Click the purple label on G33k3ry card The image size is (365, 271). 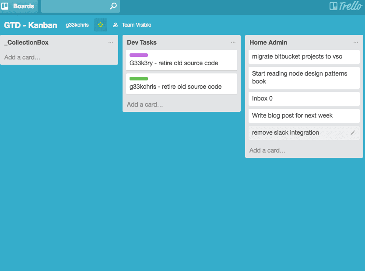tap(139, 55)
